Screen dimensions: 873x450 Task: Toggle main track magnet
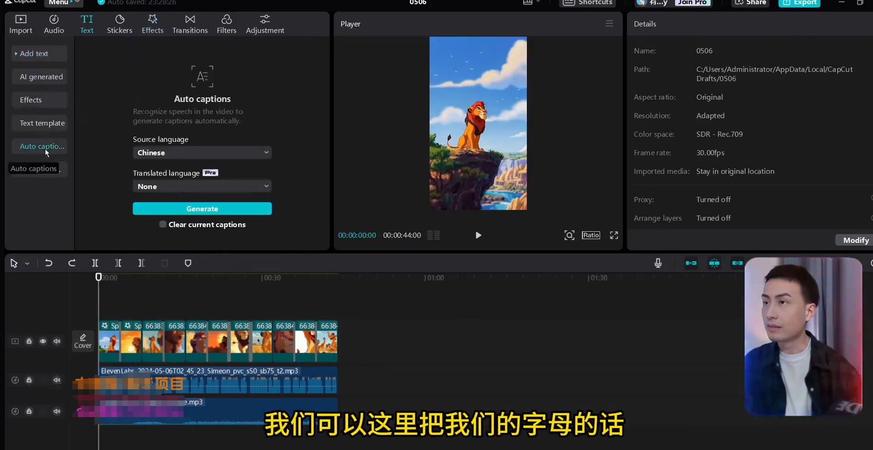point(691,263)
